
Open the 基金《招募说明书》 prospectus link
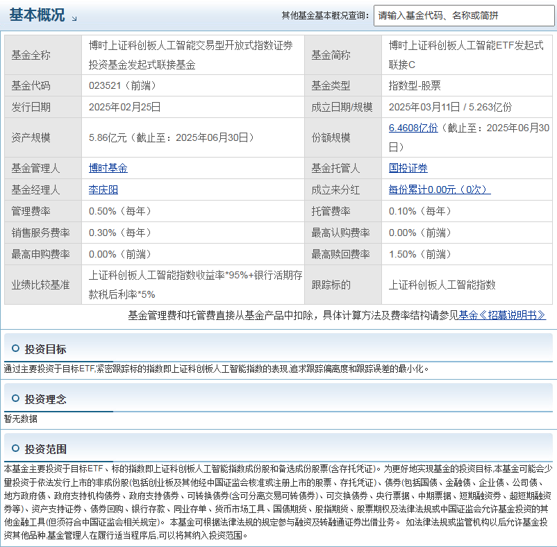502,315
